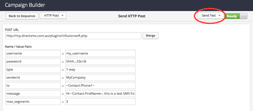This screenshot has width=253, height=111.
Task: Click the 'POST URL' label
Action: point(12,30)
